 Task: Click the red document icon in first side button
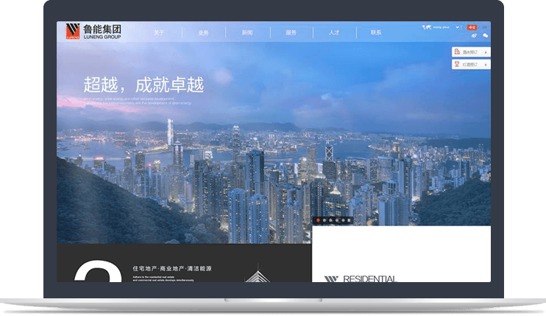click(457, 52)
